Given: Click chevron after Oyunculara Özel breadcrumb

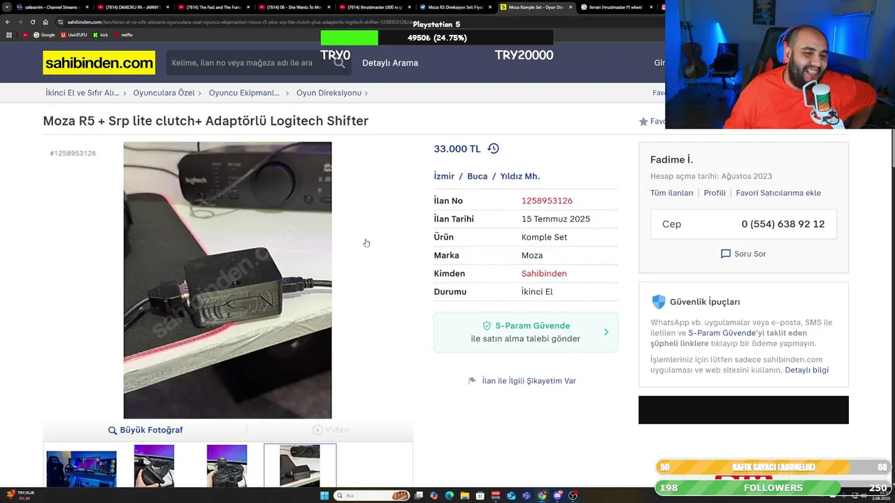Looking at the screenshot, I should [200, 93].
